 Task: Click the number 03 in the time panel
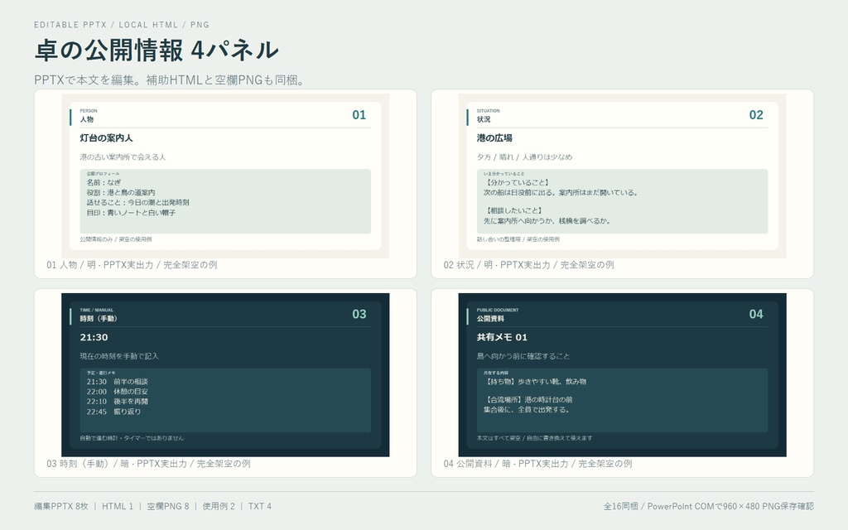359,314
